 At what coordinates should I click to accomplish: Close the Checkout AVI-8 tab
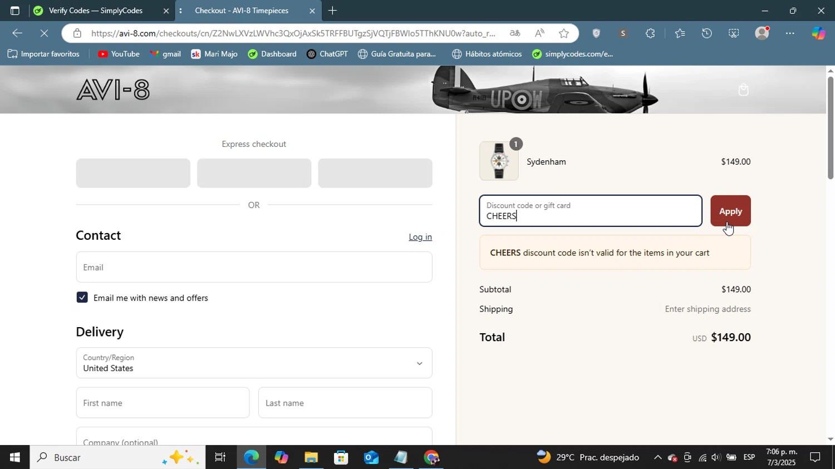[x=312, y=11]
